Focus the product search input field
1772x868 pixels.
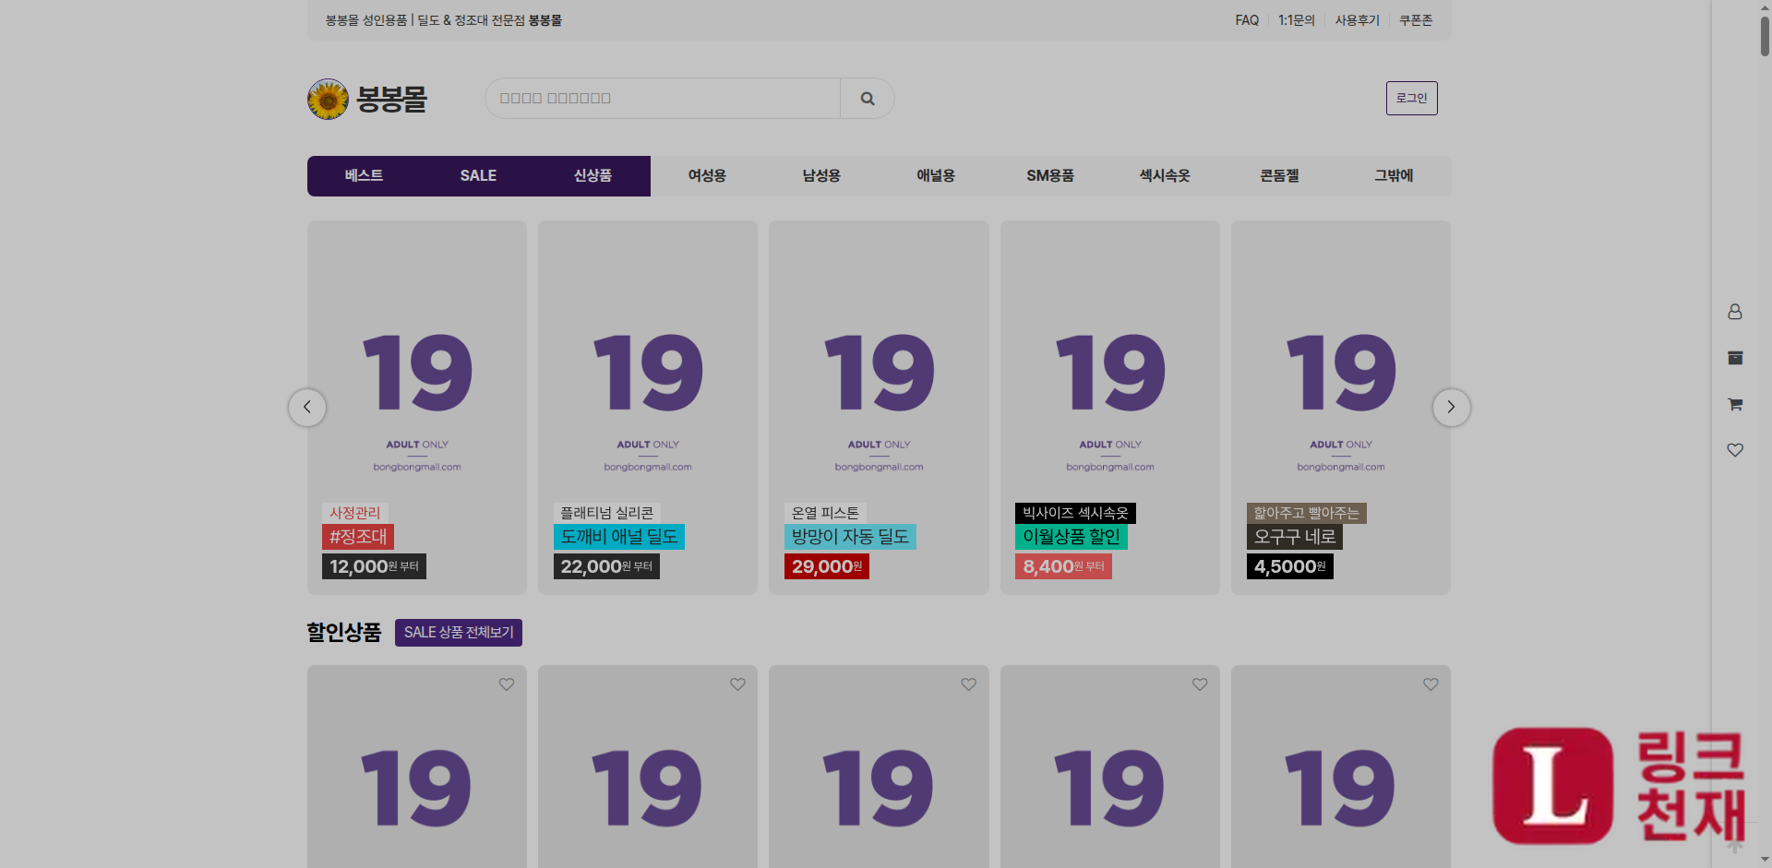point(663,99)
